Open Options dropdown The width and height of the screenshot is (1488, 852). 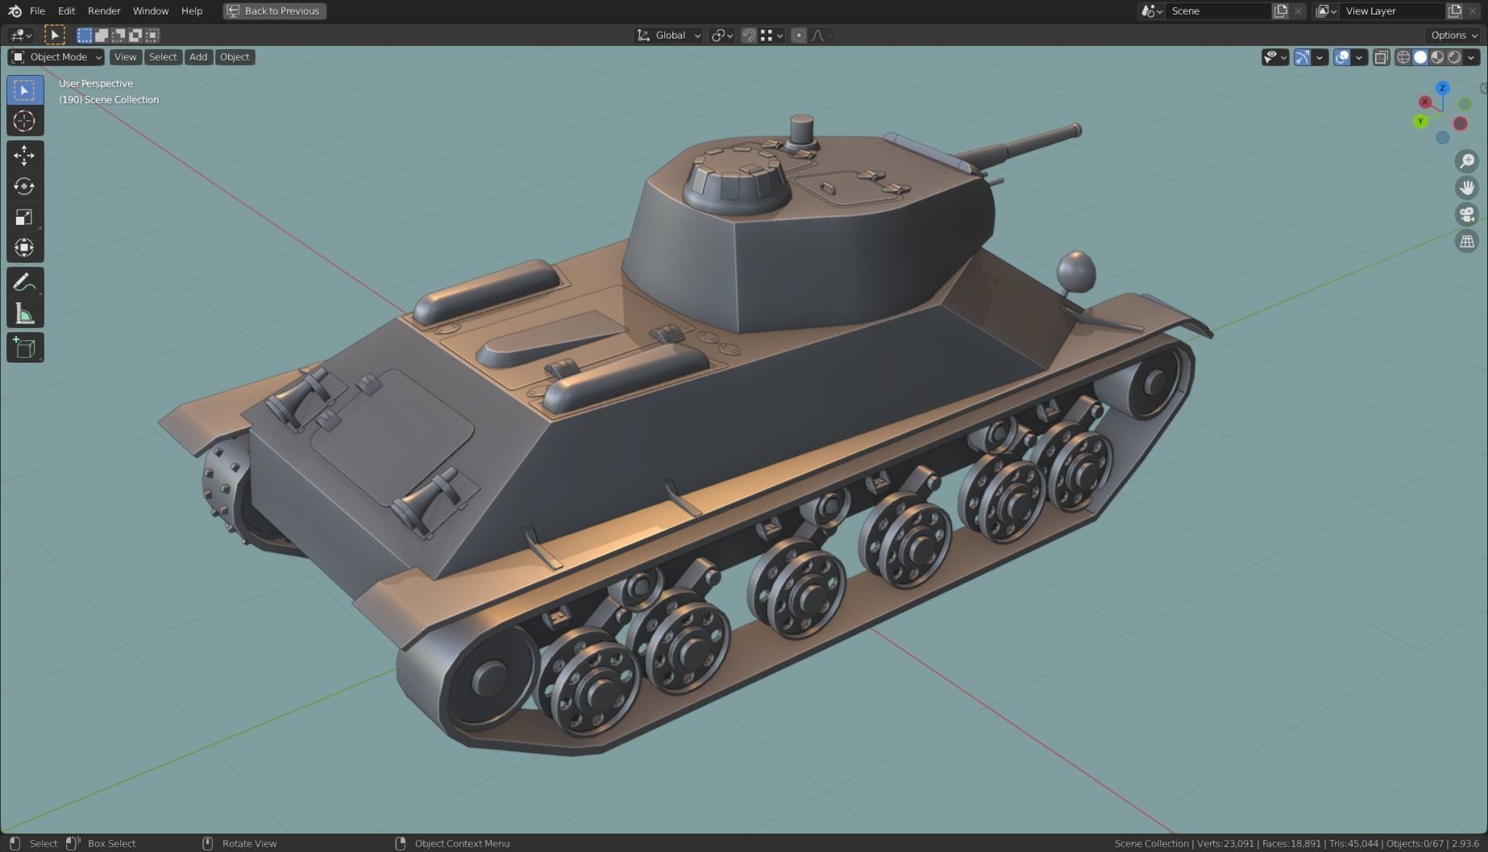[x=1454, y=35]
